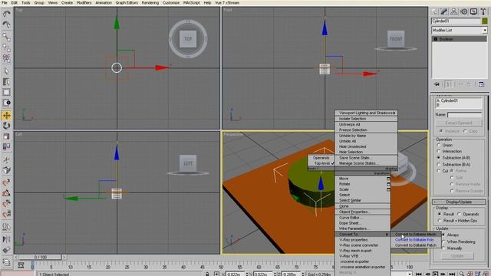
Task: Select Result + Hidden Ops radio button
Action: pos(440,221)
